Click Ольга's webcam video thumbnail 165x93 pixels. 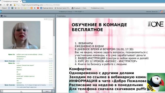[22, 35]
